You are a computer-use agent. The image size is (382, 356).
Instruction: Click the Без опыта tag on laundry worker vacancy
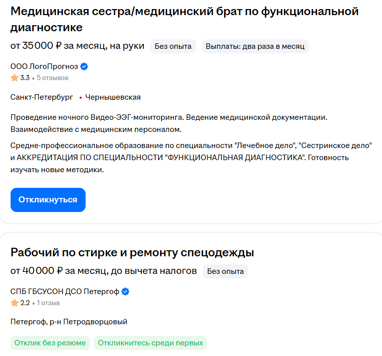(225, 271)
